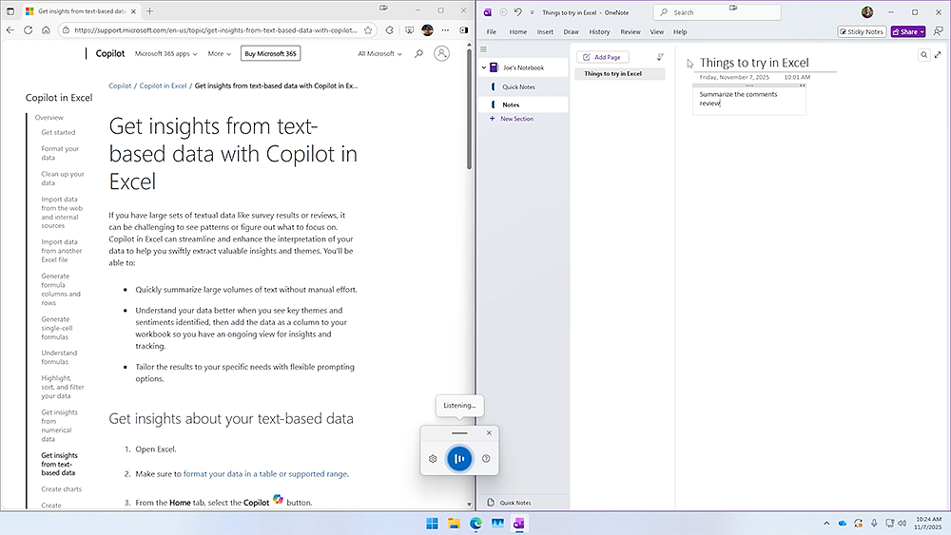The image size is (951, 535).
Task: Toggle OneNote navigation pane hamburger icon
Action: 483,49
